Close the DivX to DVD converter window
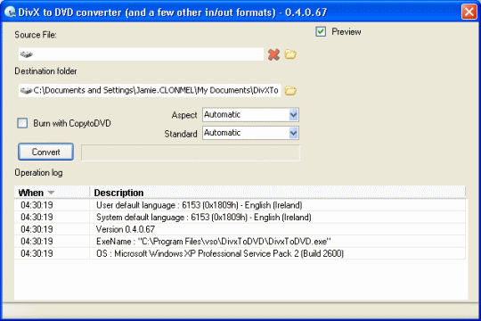 [x=469, y=12]
